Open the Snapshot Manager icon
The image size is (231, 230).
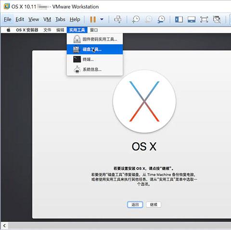point(161,19)
